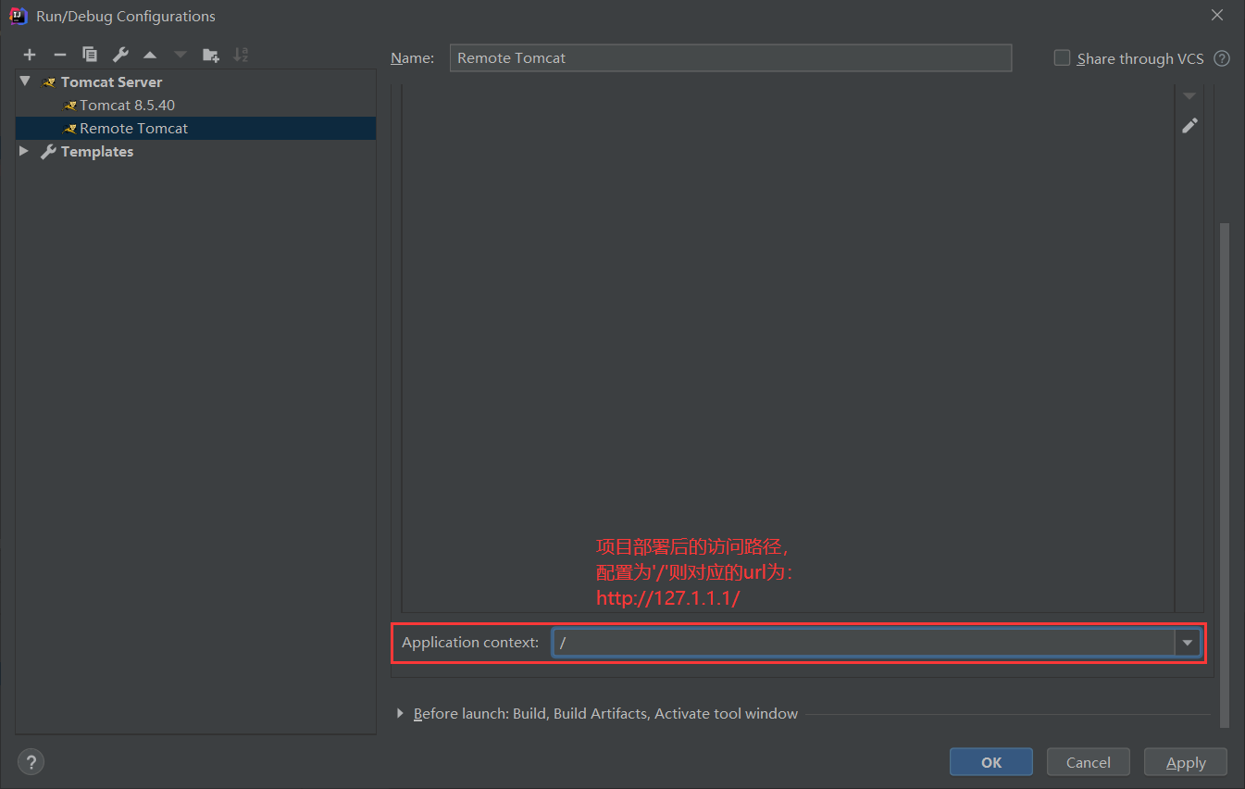The height and width of the screenshot is (789, 1245).
Task: Enable Share through VCS checkbox
Action: coord(1062,57)
